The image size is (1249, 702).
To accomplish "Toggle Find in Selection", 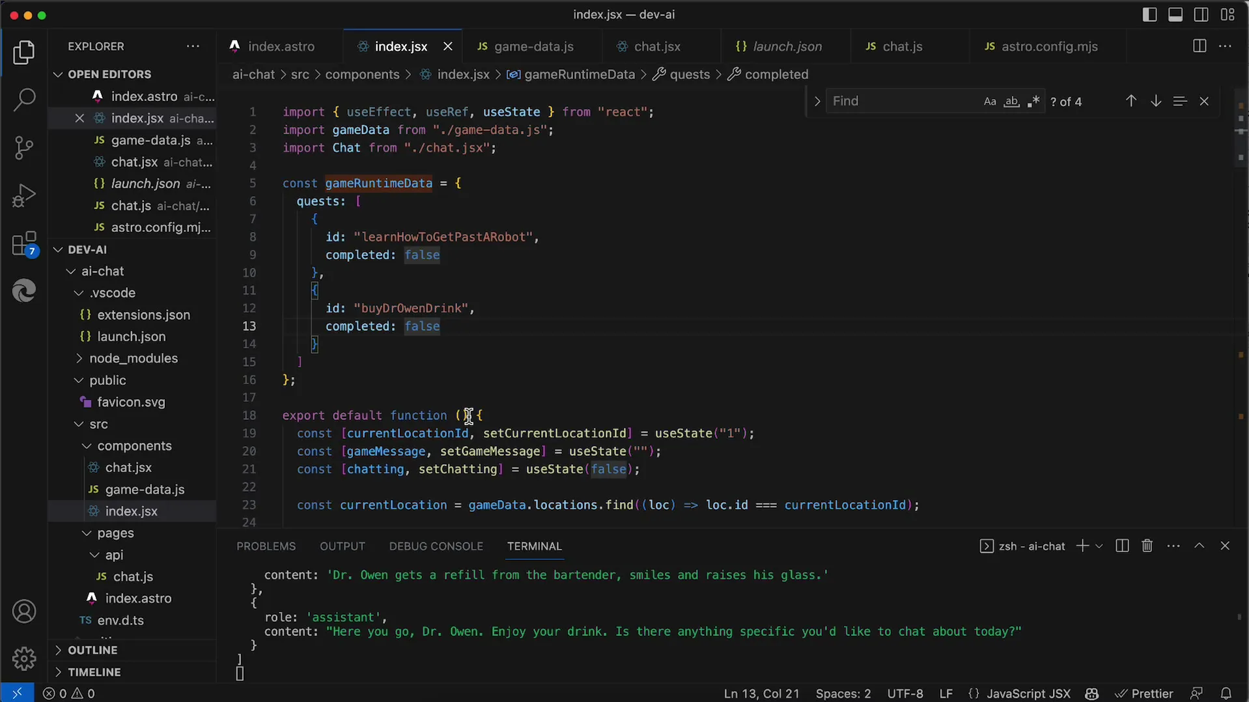I will [x=1180, y=101].
